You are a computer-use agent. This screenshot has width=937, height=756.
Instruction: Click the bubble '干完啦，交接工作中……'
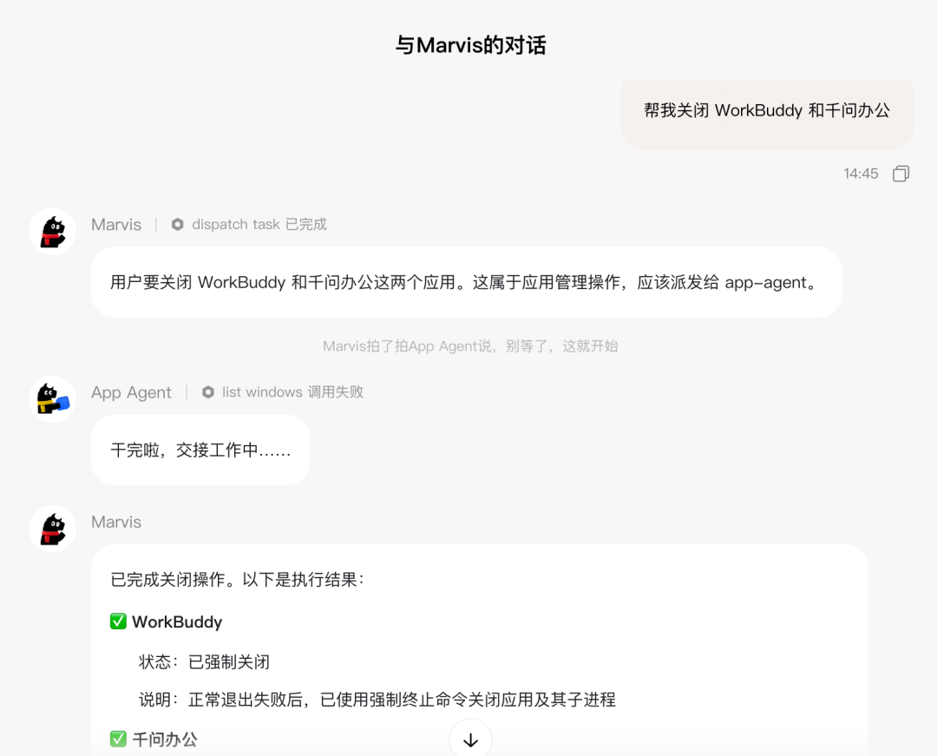200,450
